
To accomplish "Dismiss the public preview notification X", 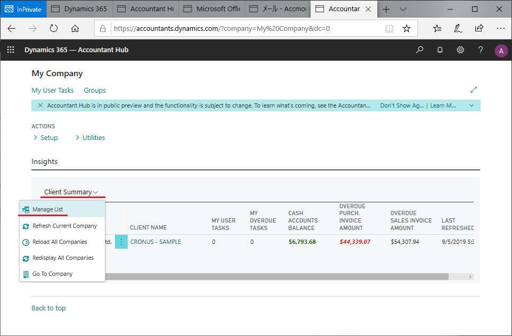I will (x=40, y=105).
